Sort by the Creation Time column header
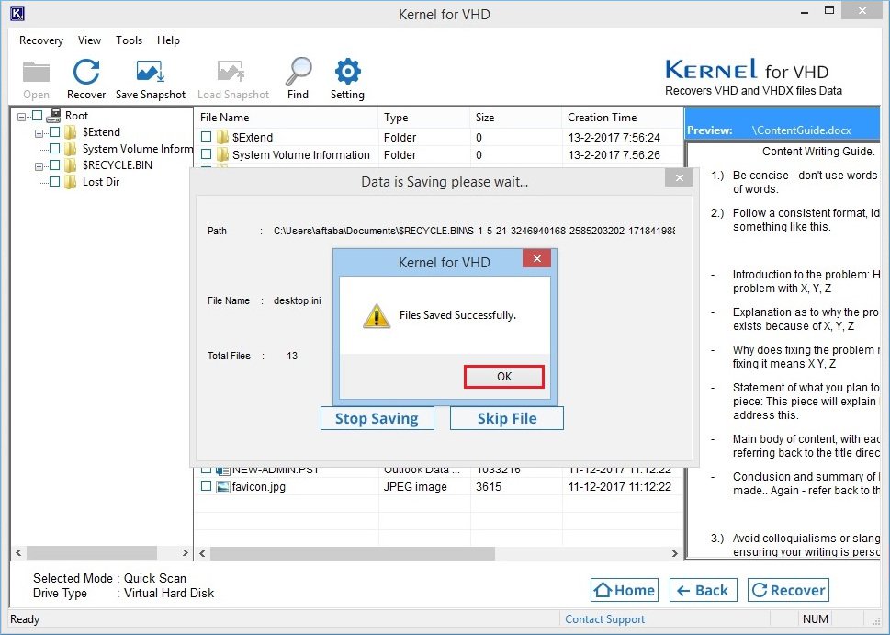The image size is (890, 635). coord(622,118)
